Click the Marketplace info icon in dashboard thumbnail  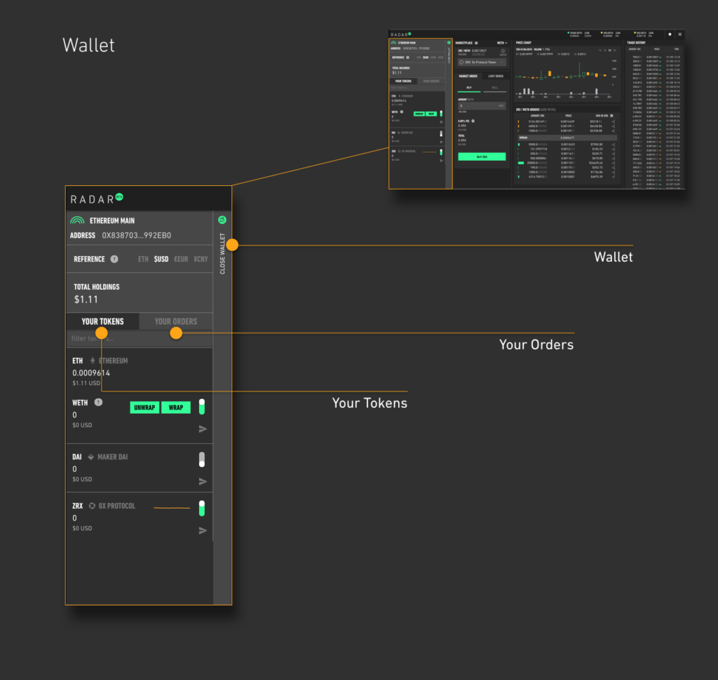476,43
